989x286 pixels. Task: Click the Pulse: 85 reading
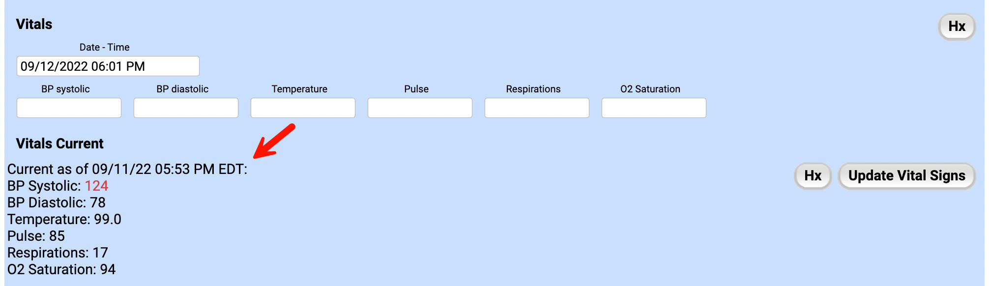click(36, 236)
